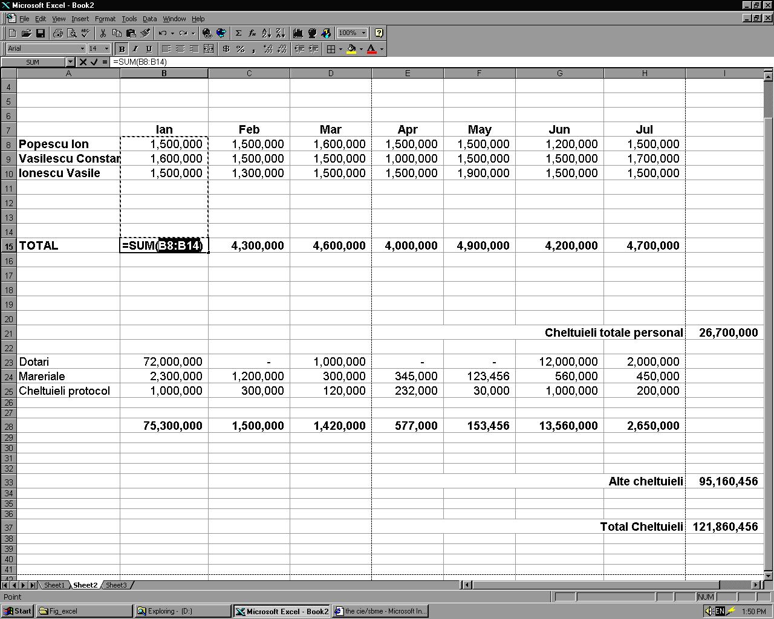
Task: Confirm the formula with the Enter checkmark
Action: click(93, 62)
